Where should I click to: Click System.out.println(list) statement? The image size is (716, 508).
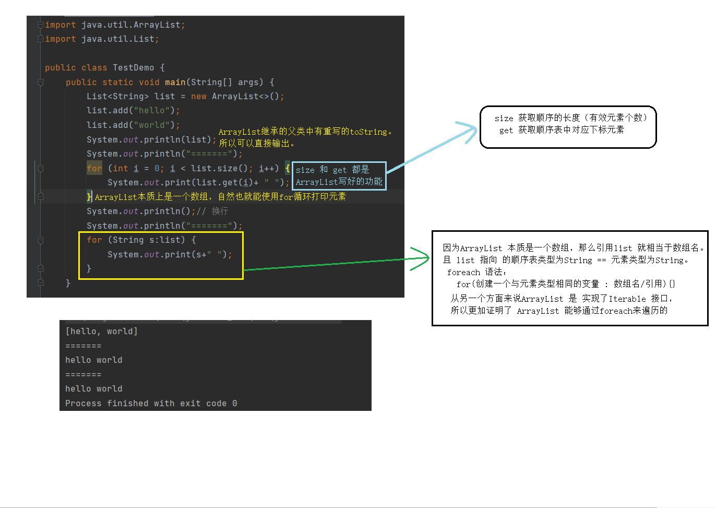click(x=151, y=140)
